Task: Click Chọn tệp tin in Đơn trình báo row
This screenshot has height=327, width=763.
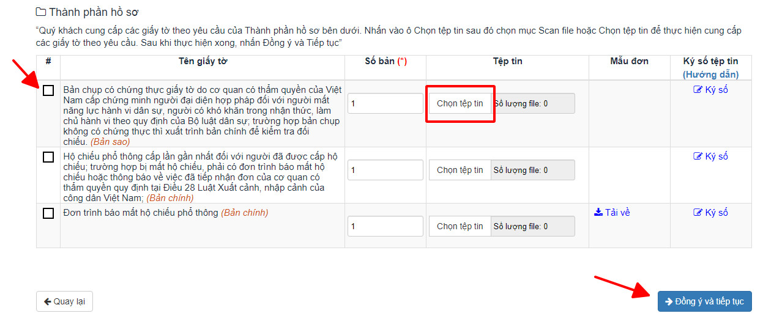Action: click(x=460, y=226)
